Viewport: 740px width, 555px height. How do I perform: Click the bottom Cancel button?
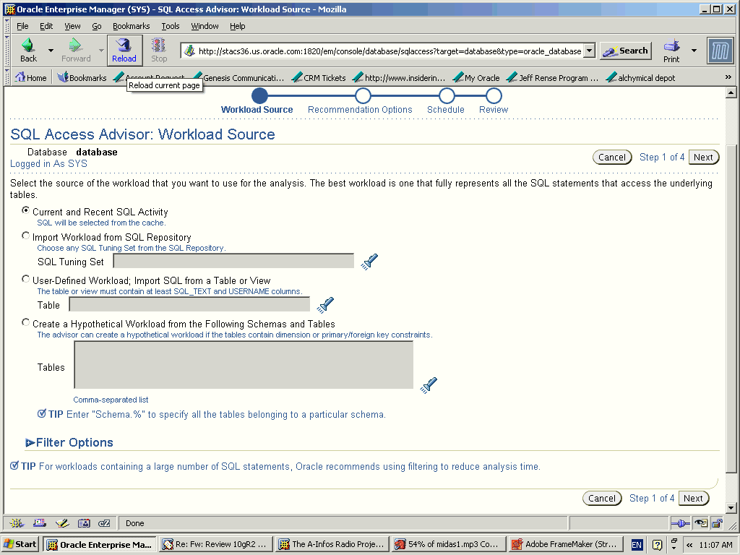pos(601,498)
